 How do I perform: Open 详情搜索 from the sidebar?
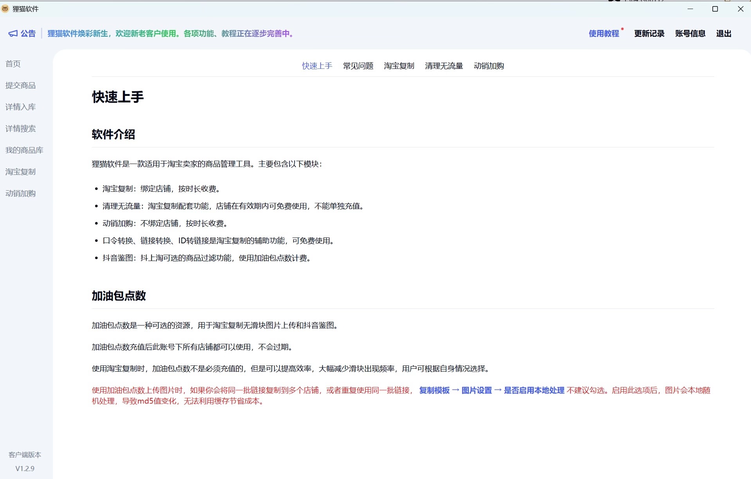click(x=20, y=128)
